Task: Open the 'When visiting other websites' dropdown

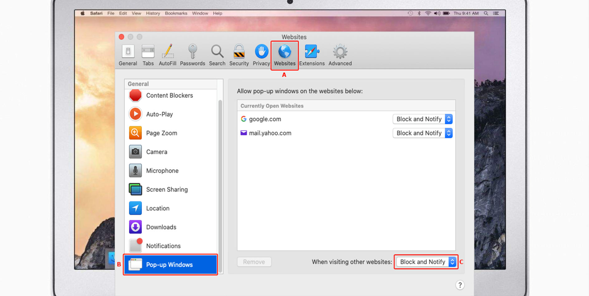Action: click(426, 262)
